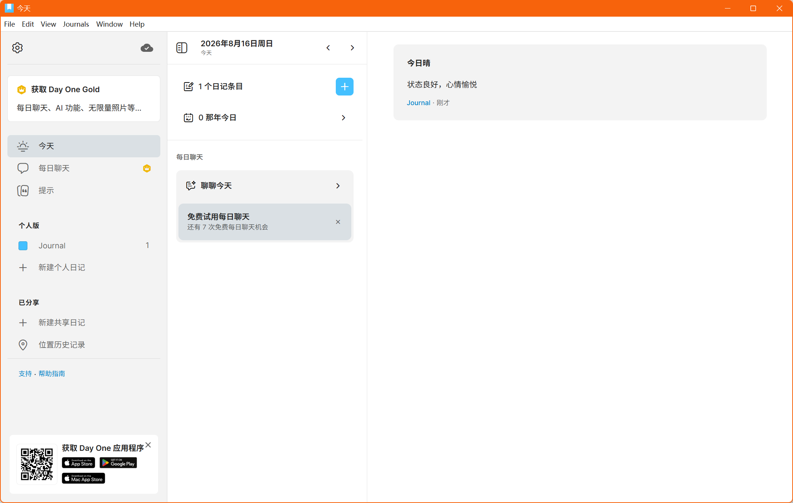Open the Window menu

(x=109, y=24)
